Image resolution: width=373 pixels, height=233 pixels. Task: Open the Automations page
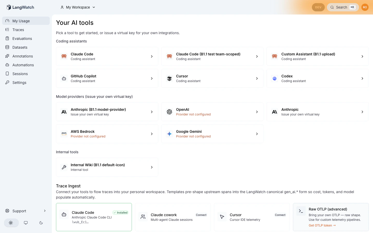26,65
